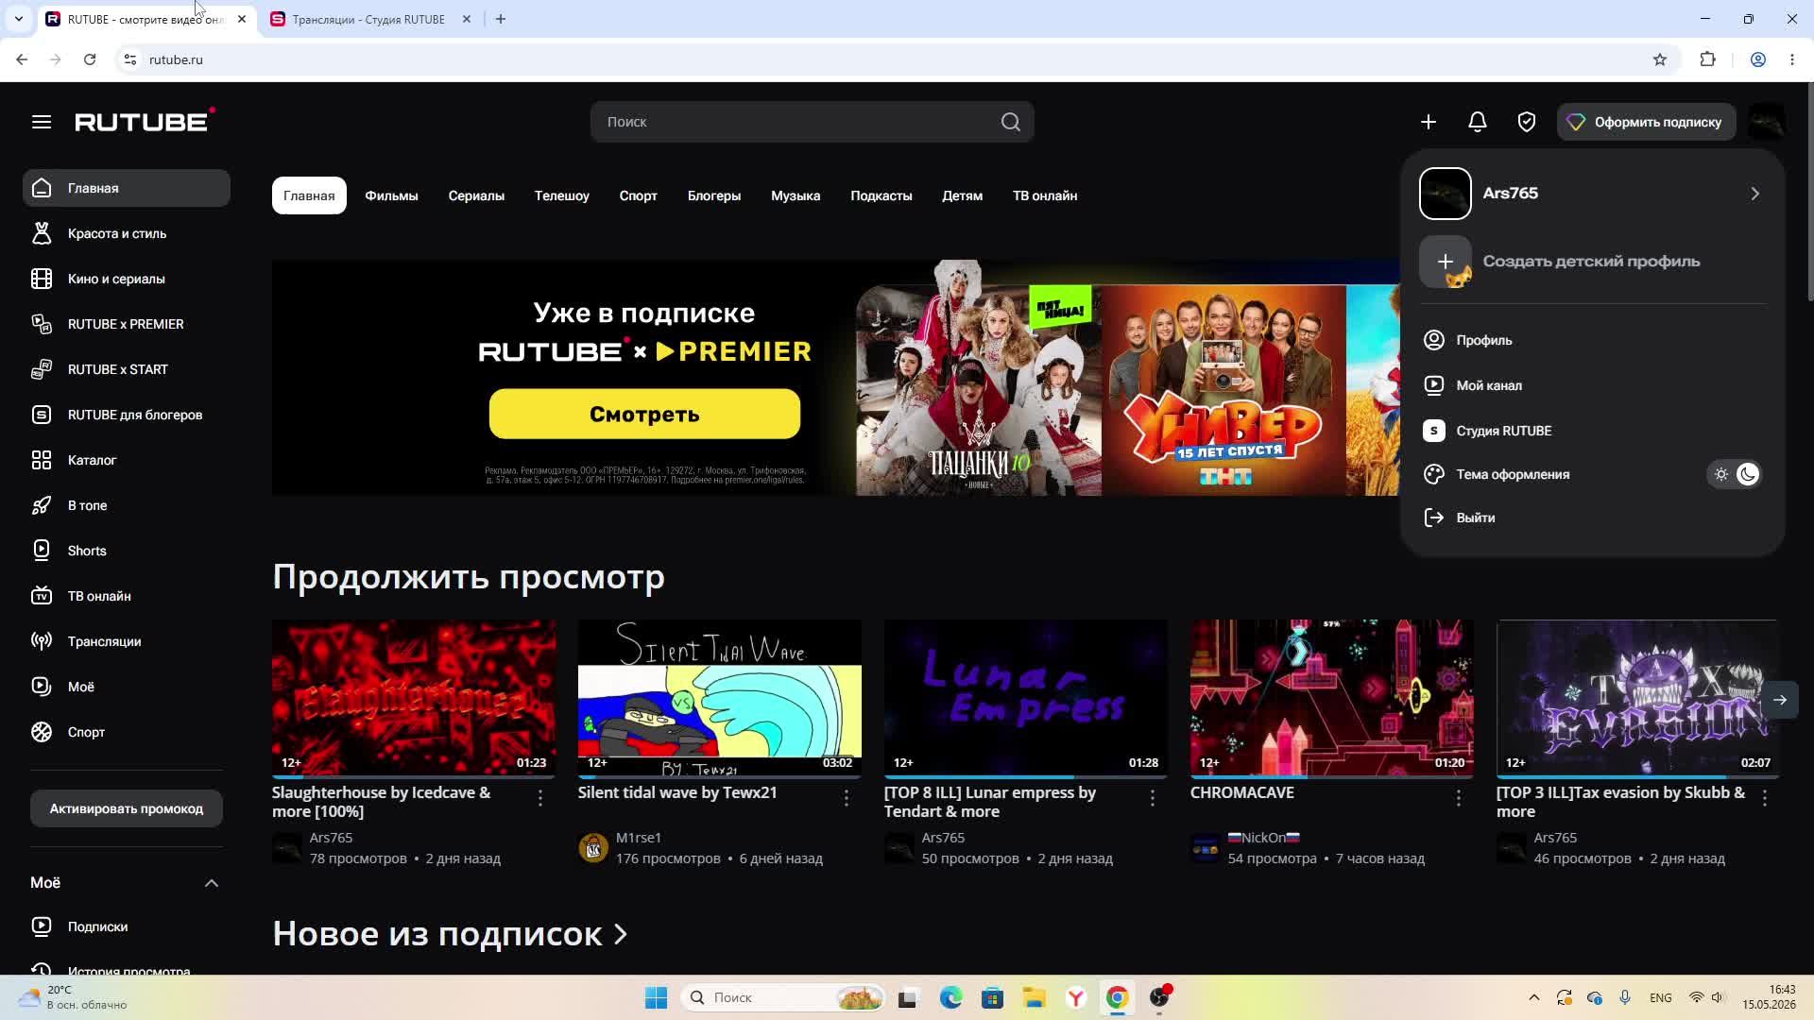This screenshot has height=1020, width=1814.
Task: Select the Подкасты category tab
Action: [881, 195]
